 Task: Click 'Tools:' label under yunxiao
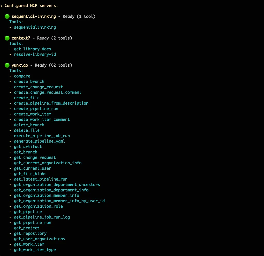(x=16, y=71)
